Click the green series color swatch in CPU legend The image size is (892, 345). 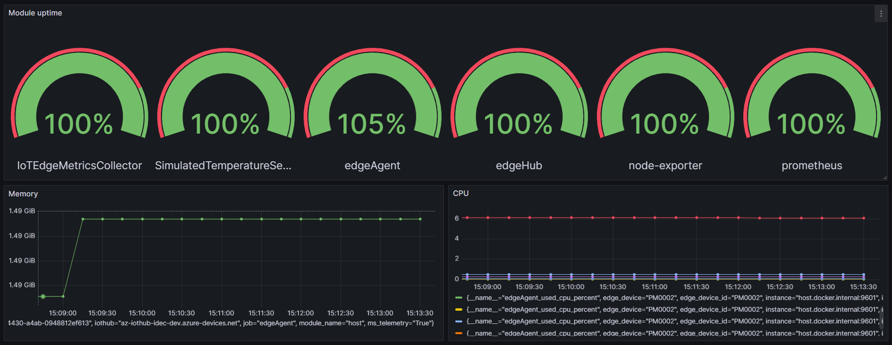coord(459,298)
